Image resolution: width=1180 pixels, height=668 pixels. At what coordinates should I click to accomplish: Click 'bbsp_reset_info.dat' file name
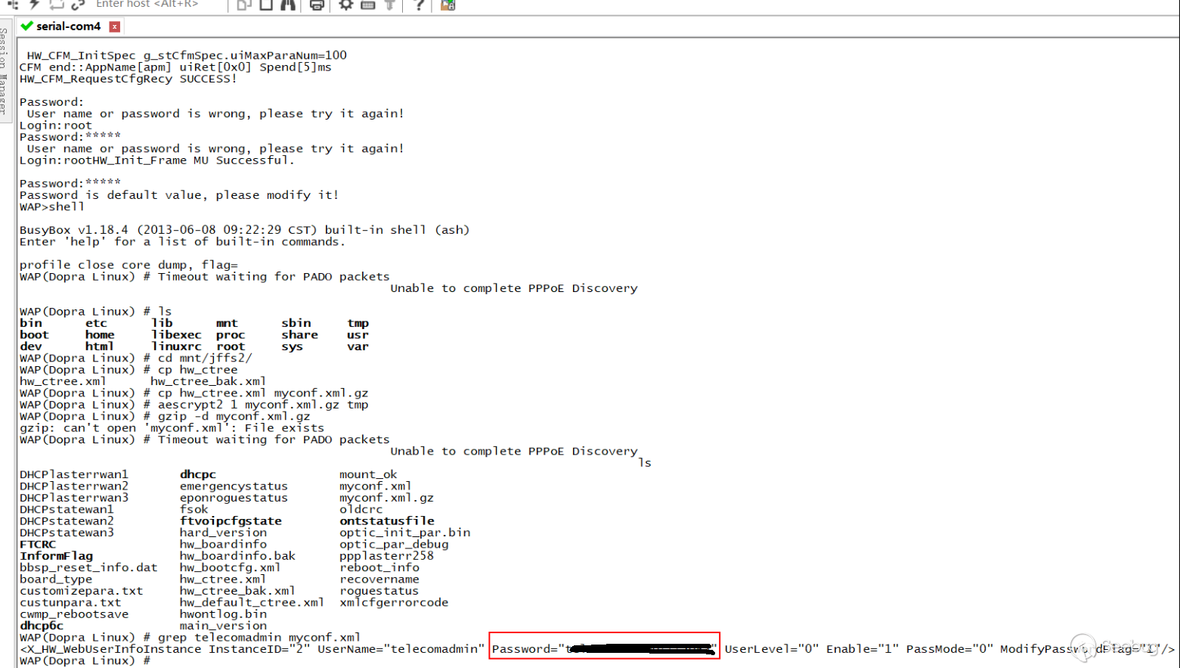coord(88,567)
